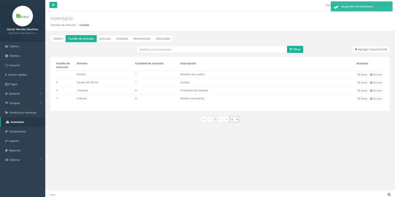Dismiss the Se guardó correctamente notification
The image size is (395, 197).
(x=361, y=7)
